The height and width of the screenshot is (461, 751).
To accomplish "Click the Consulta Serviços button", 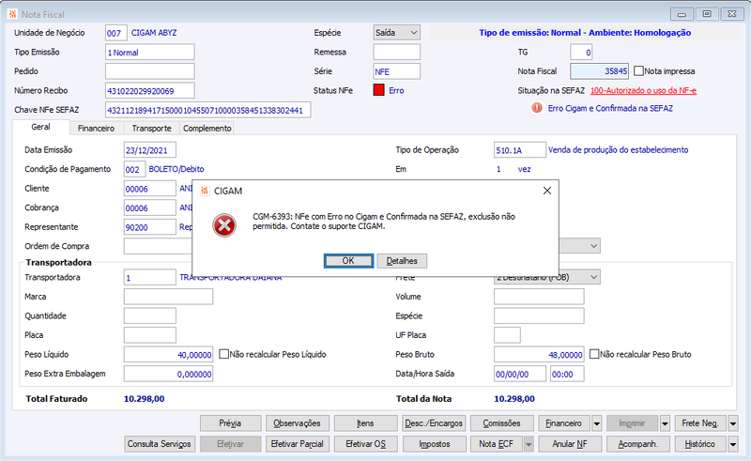I will click(160, 444).
